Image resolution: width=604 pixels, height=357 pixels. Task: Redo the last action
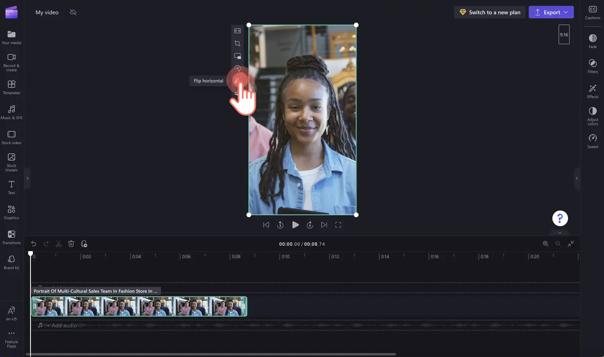[46, 244]
